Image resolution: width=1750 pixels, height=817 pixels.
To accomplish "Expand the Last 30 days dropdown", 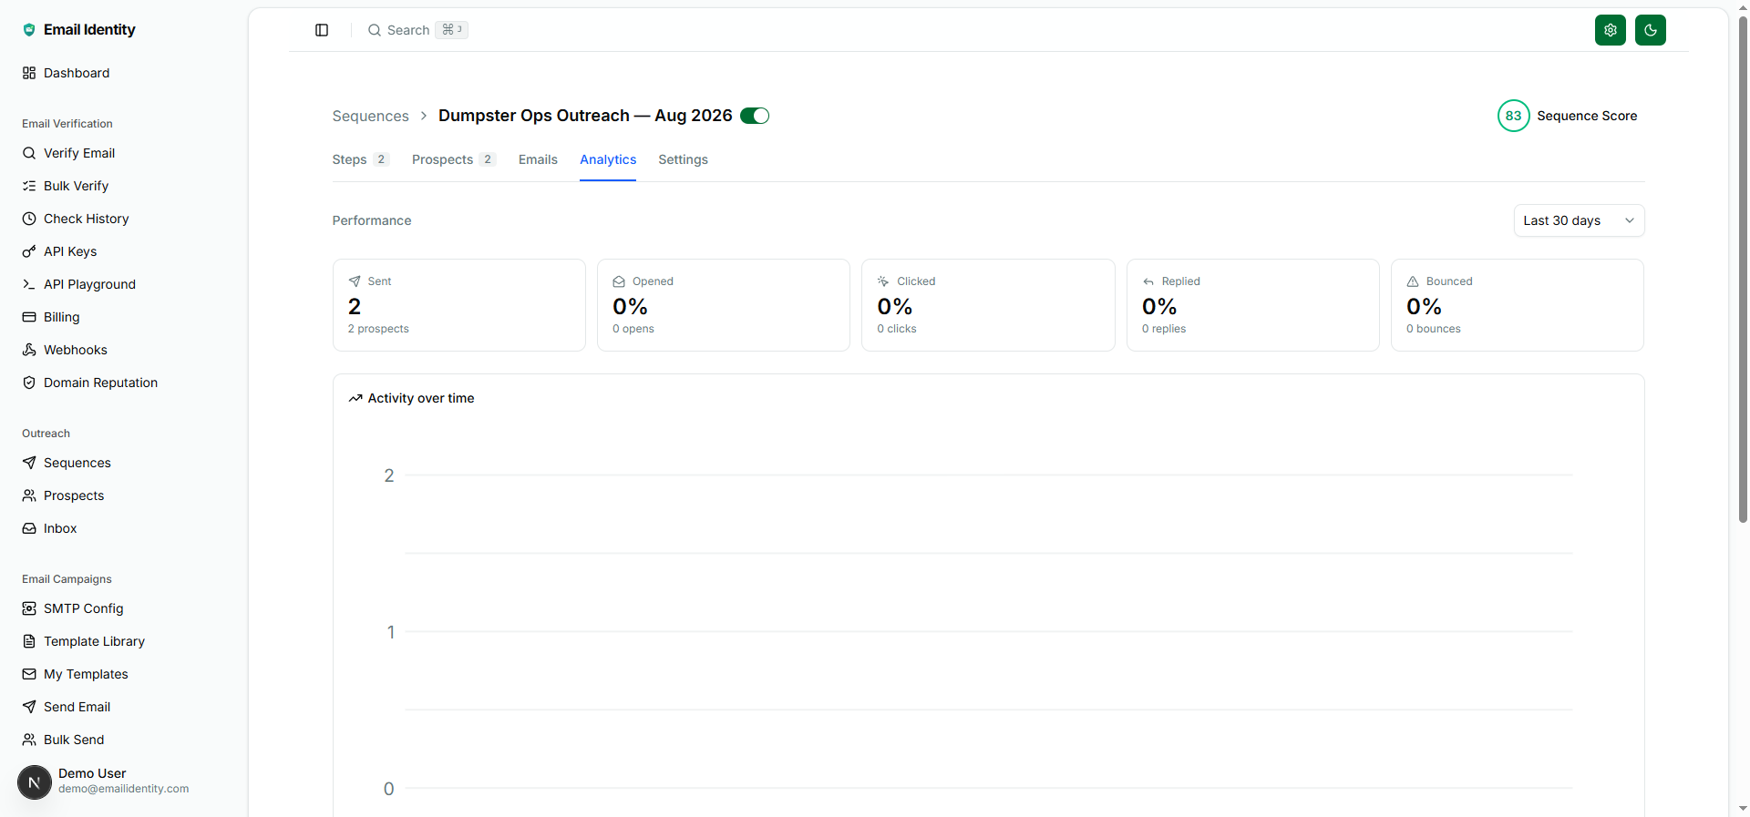I will tap(1579, 220).
